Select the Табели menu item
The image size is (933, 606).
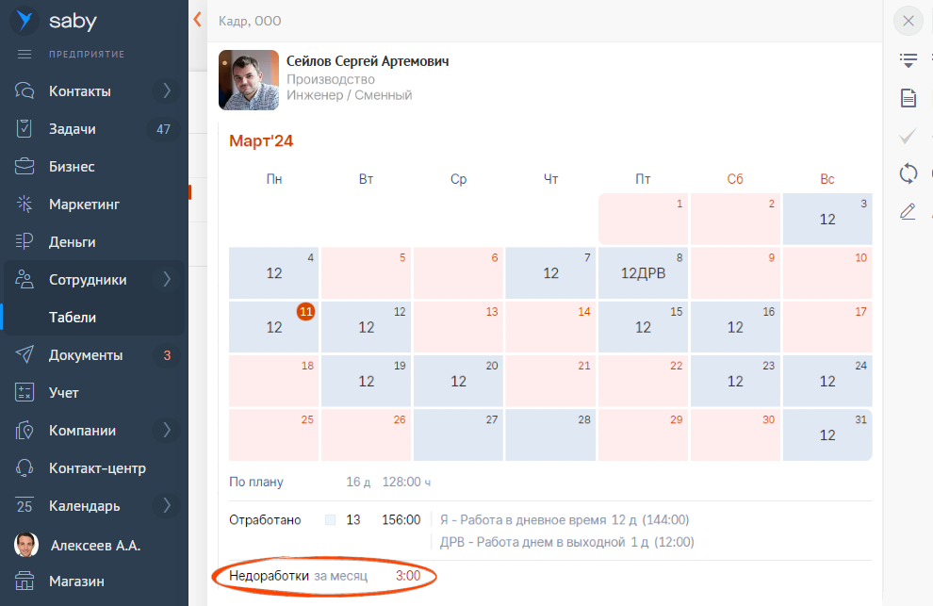coord(73,318)
